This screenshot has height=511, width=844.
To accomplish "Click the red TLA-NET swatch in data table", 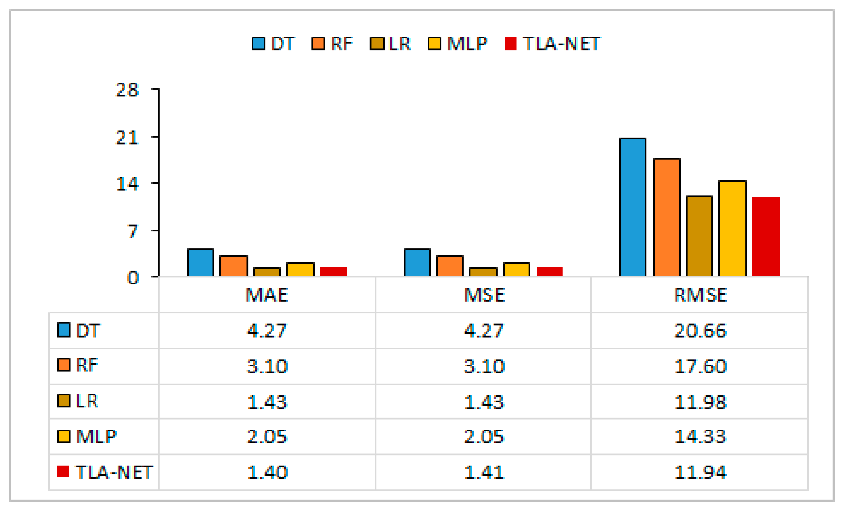I will (x=63, y=471).
